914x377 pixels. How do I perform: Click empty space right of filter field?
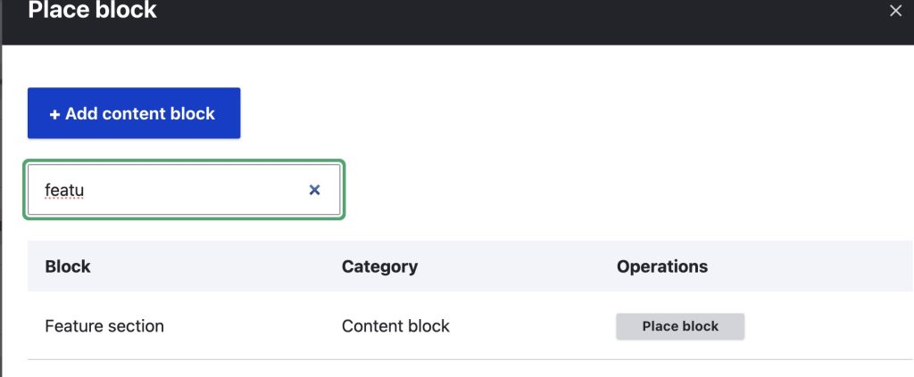[580, 190]
